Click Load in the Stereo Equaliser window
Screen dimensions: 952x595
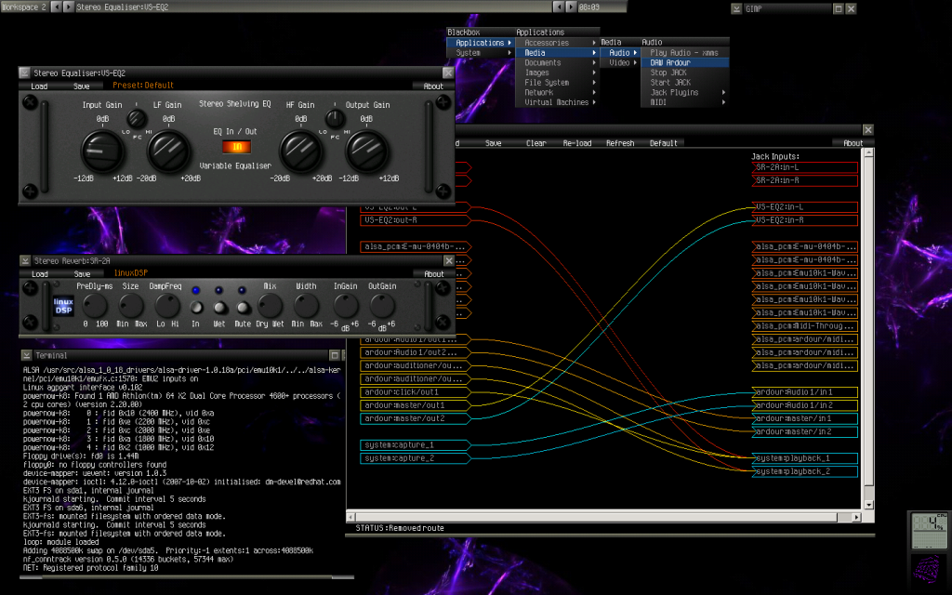[39, 86]
